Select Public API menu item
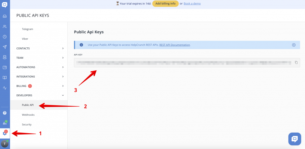Screen dimensions: 305x149 28,105
